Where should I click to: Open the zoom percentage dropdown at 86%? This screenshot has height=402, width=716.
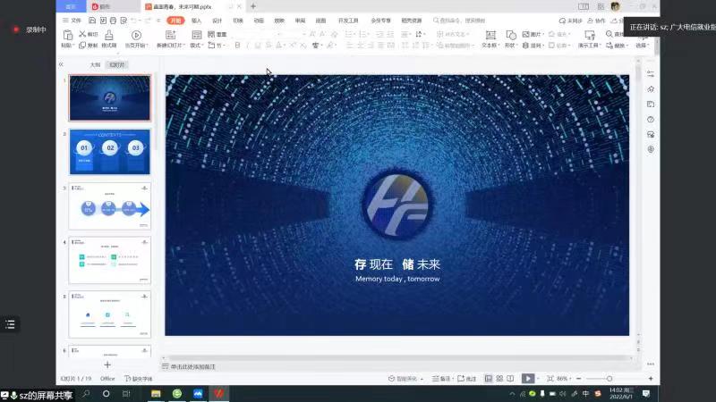(x=565, y=379)
